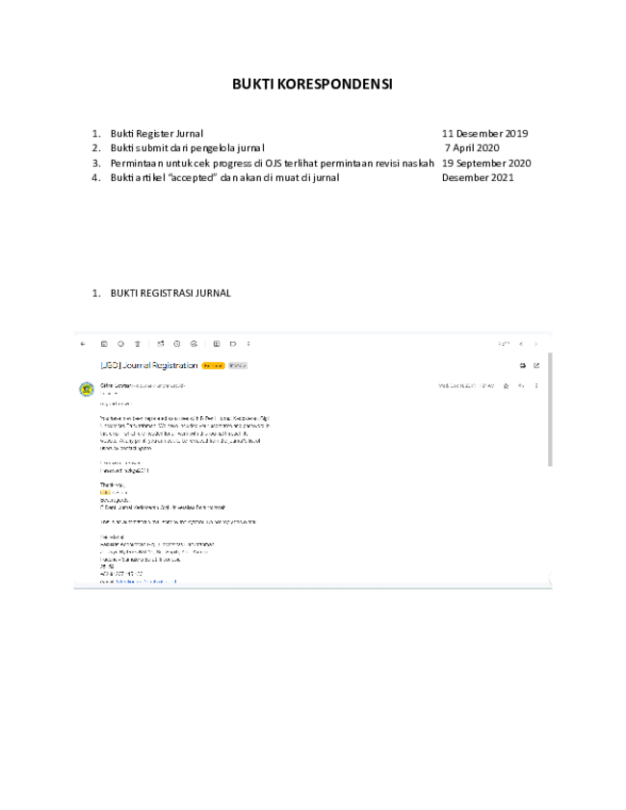Open the toolbar More options menu
The height and width of the screenshot is (810, 626).
click(x=248, y=344)
